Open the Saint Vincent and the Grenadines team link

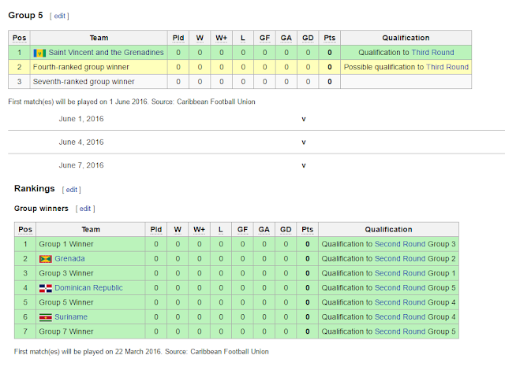point(107,53)
